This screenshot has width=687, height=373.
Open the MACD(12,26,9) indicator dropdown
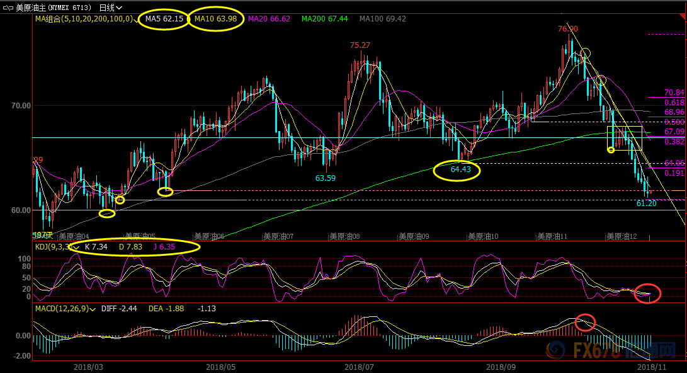pos(93,309)
